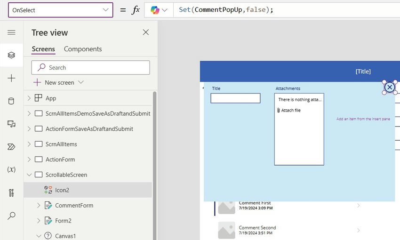Select Form2 in tree

click(x=63, y=221)
